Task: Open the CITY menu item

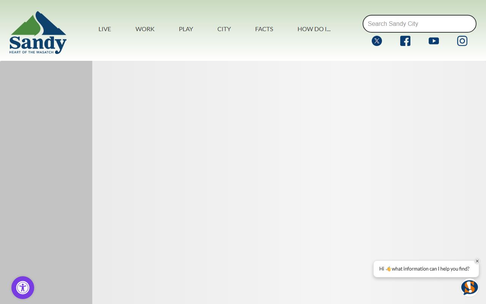Action: 224,29
